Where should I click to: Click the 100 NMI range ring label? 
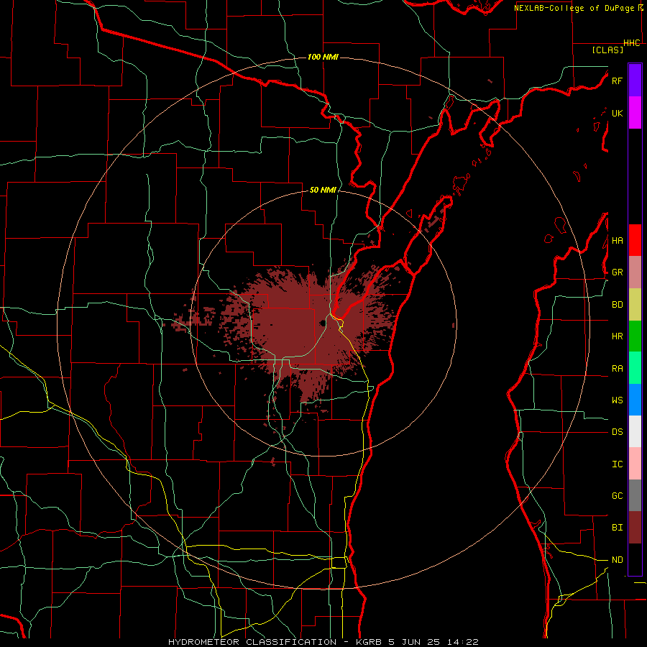323,57
